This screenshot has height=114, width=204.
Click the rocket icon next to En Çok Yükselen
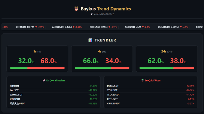(x=44, y=80)
